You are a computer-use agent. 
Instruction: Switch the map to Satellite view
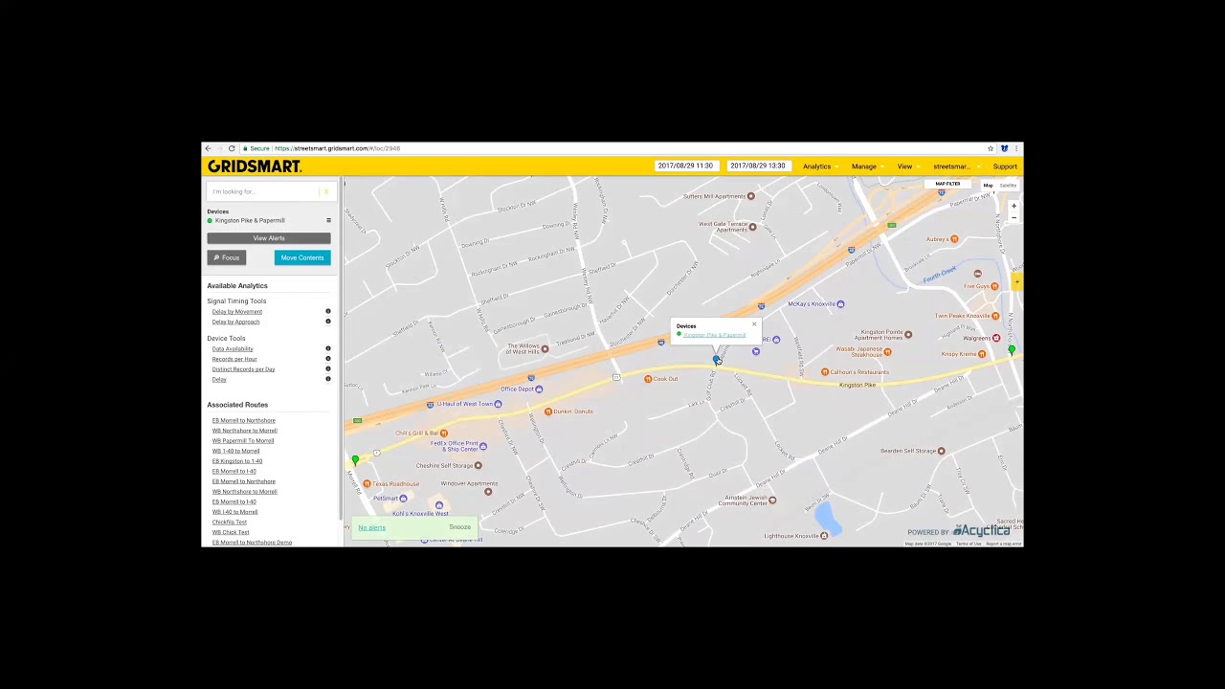[1008, 186]
